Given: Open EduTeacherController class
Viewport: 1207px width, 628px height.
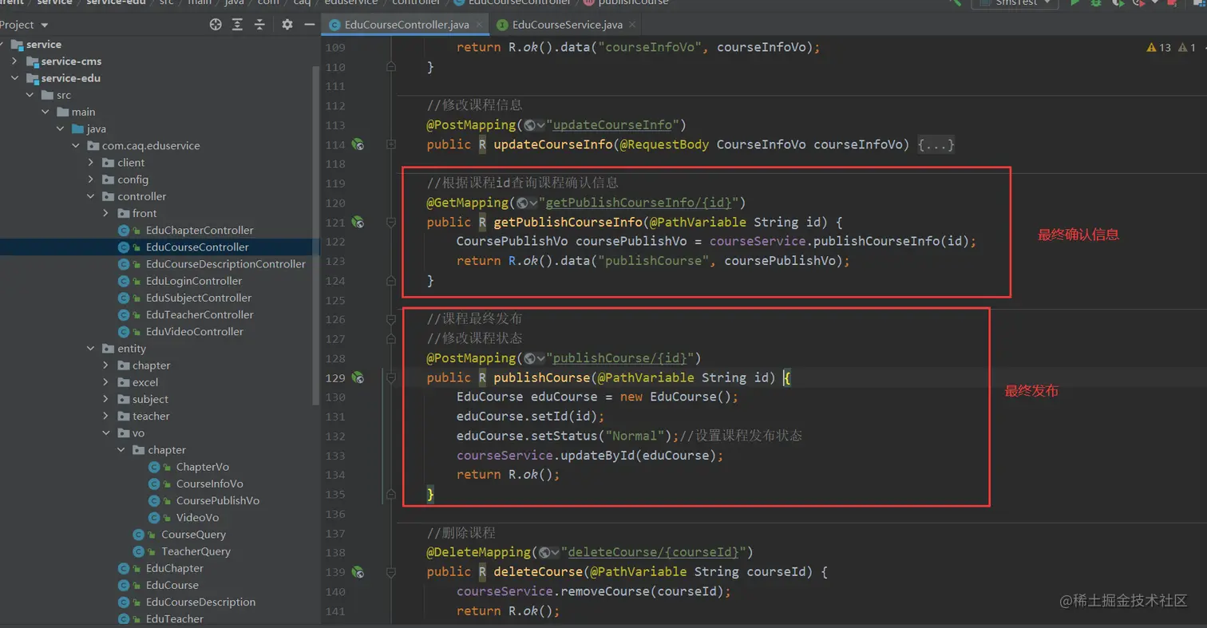Looking at the screenshot, I should click(200, 315).
